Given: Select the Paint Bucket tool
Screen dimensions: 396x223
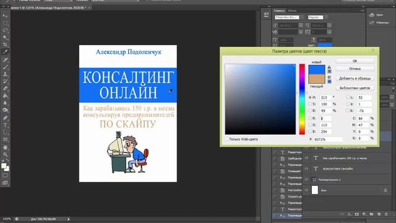Looking at the screenshot, I should point(5,96).
